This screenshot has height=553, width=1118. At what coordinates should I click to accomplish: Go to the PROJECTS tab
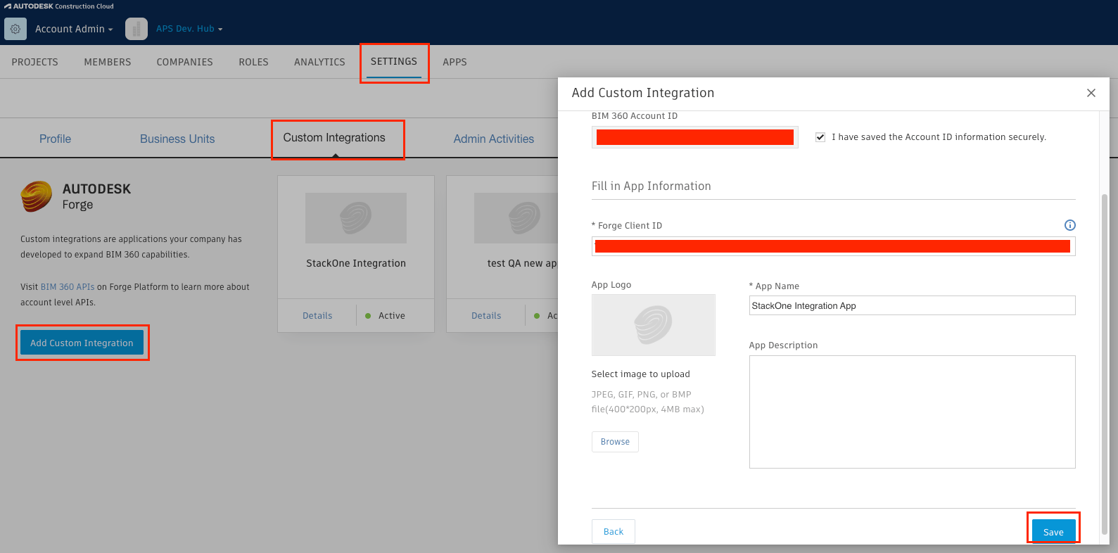click(x=35, y=62)
